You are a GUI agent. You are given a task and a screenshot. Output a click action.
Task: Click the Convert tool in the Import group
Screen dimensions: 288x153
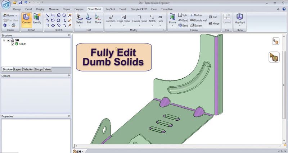point(27,20)
